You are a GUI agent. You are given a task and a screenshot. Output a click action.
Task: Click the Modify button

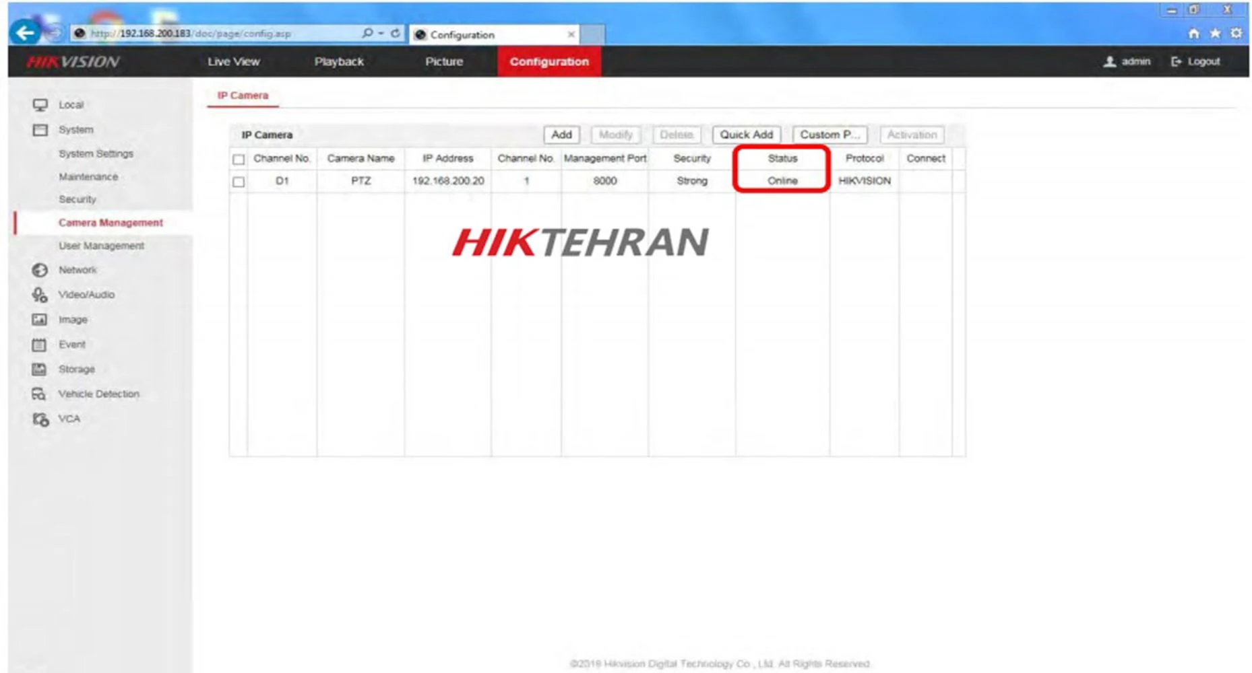coord(616,135)
